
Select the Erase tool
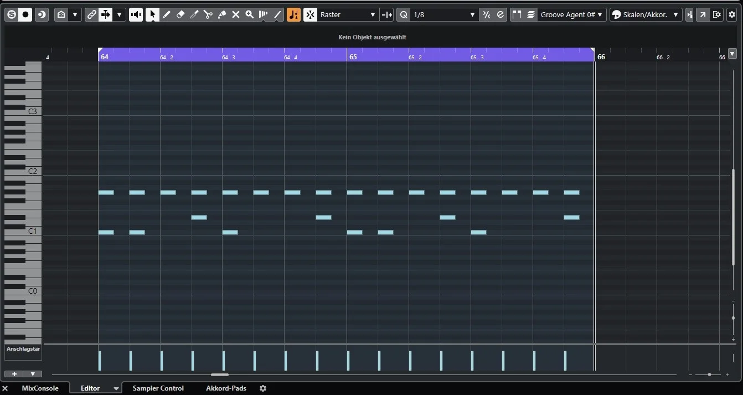pyautogui.click(x=180, y=14)
